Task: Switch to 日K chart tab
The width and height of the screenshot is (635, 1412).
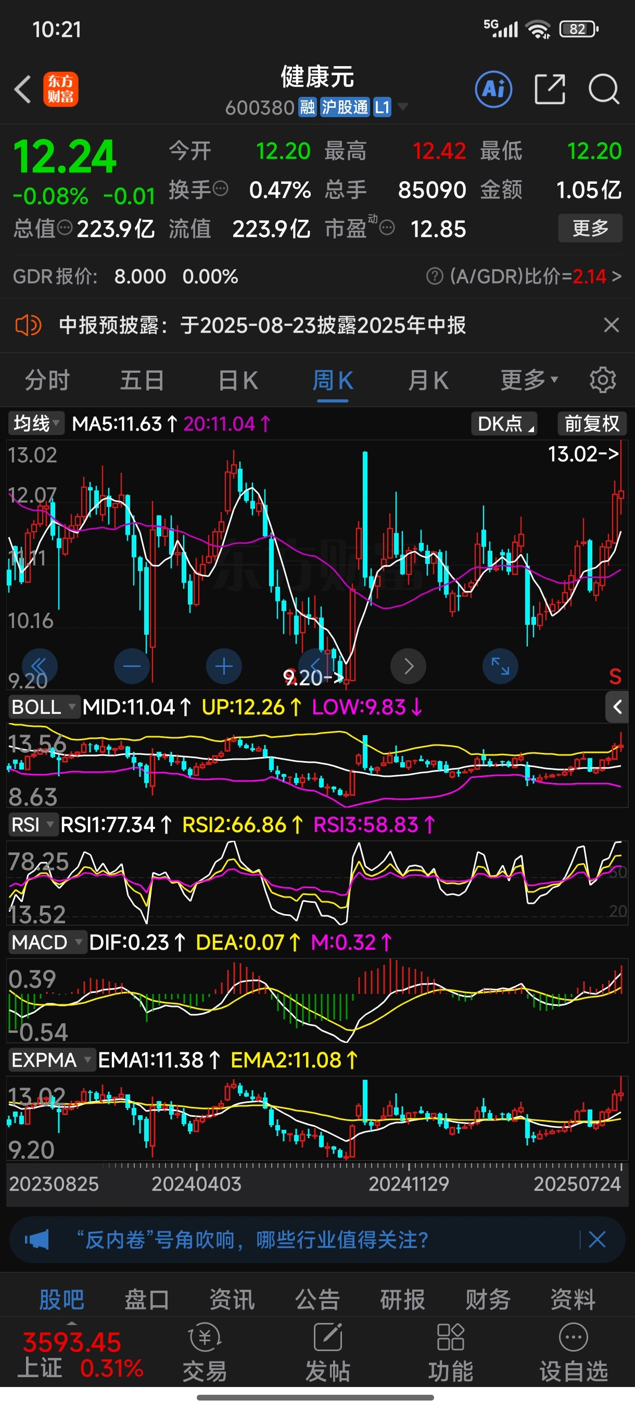Action: click(238, 380)
